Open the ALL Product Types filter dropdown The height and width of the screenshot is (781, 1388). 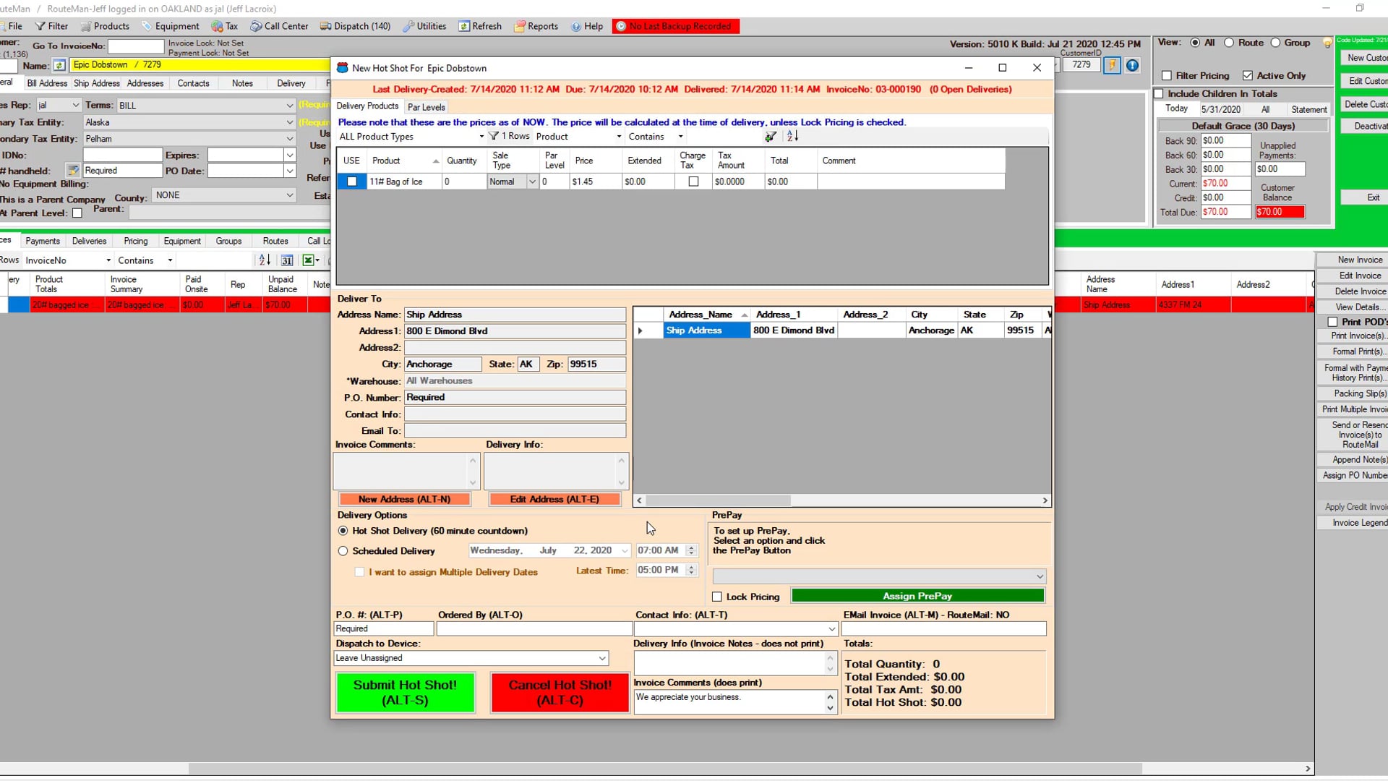(x=481, y=137)
